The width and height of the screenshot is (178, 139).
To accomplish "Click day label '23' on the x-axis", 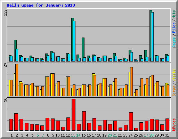I will click(125, 135).
